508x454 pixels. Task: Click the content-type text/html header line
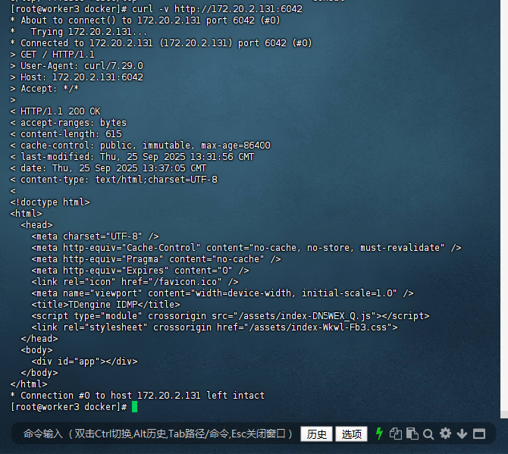(114, 180)
